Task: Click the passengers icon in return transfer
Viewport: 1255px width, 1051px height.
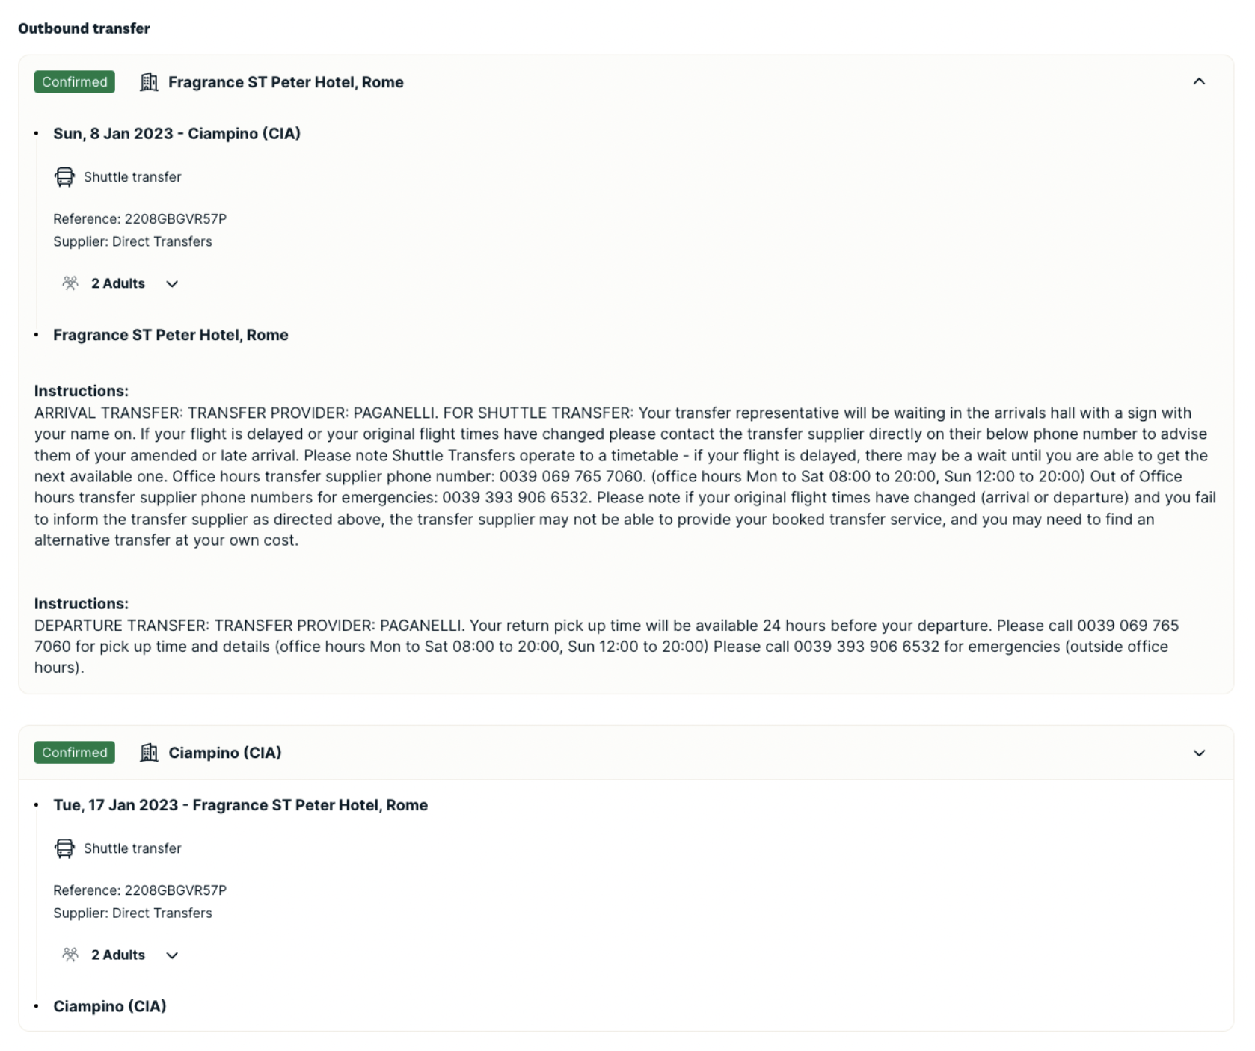Action: 70,954
